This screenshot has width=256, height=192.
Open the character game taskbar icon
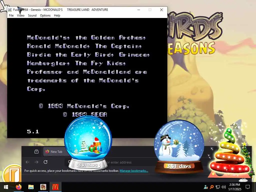pyautogui.click(x=43, y=187)
